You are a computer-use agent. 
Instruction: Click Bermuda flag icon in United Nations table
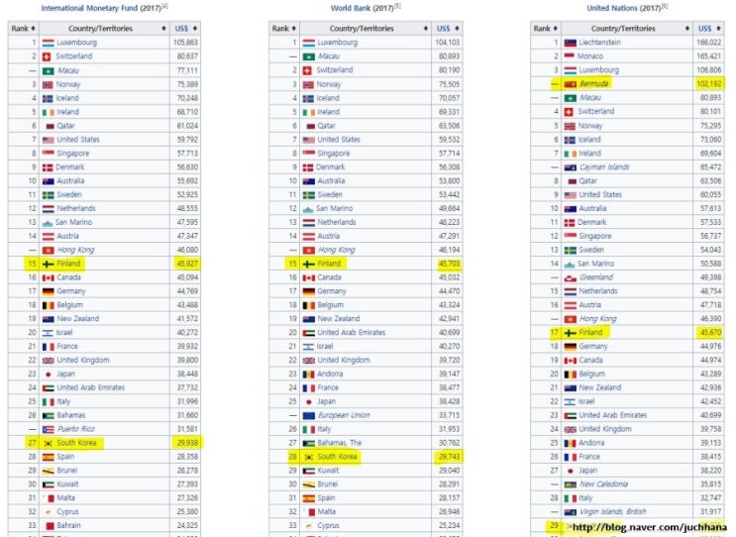tap(570, 84)
